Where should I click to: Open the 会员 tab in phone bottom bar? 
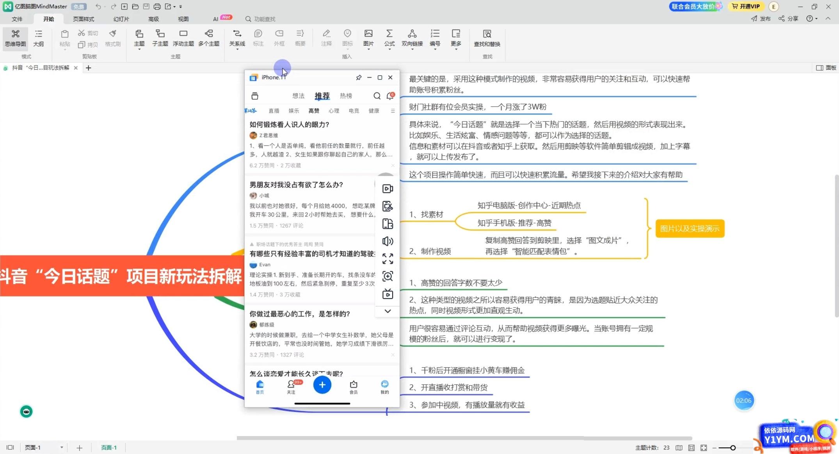tap(354, 387)
